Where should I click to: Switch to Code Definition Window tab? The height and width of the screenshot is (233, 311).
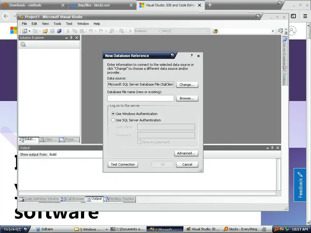pos(39,199)
